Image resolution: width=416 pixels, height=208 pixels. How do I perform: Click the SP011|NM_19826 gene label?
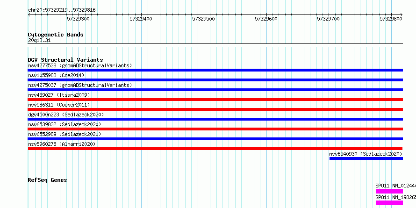(395, 197)
